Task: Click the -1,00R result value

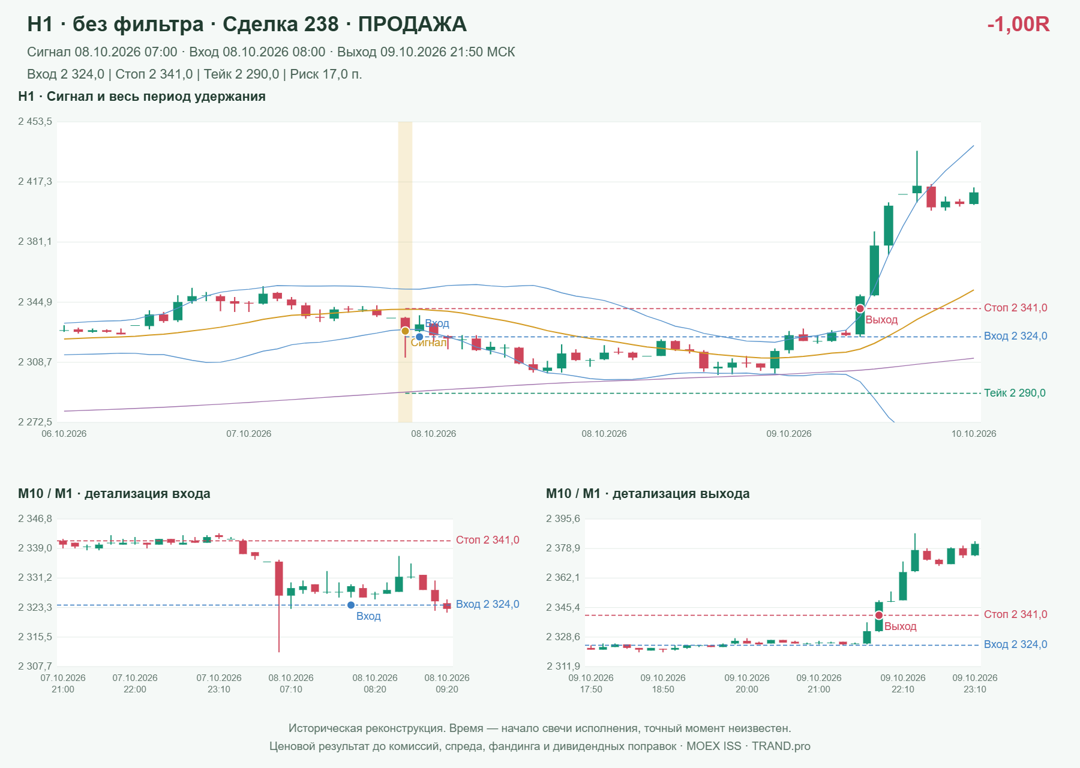Action: [1018, 24]
